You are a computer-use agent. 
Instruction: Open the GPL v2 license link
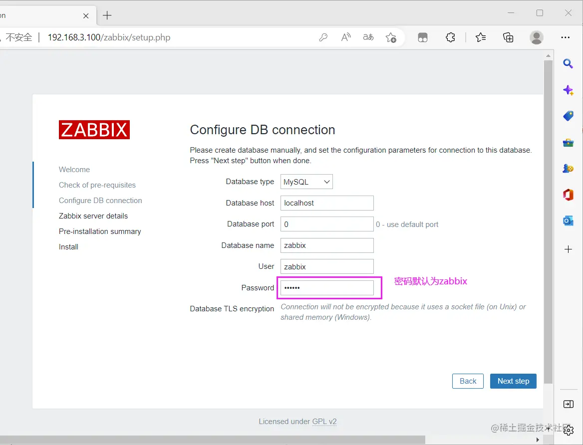click(x=324, y=422)
